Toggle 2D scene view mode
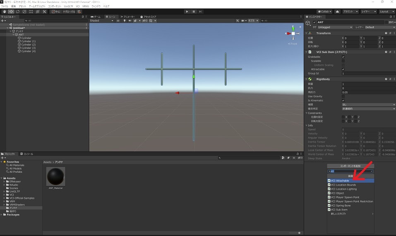The width and height of the screenshot is (396, 236). [x=118, y=21]
